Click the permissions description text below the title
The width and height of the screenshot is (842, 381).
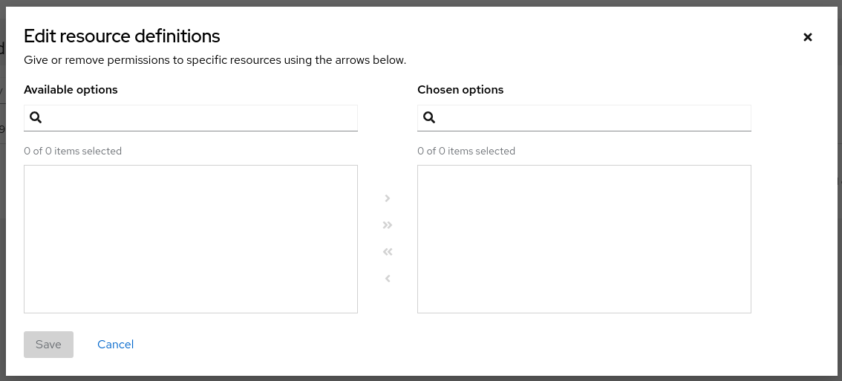click(215, 60)
